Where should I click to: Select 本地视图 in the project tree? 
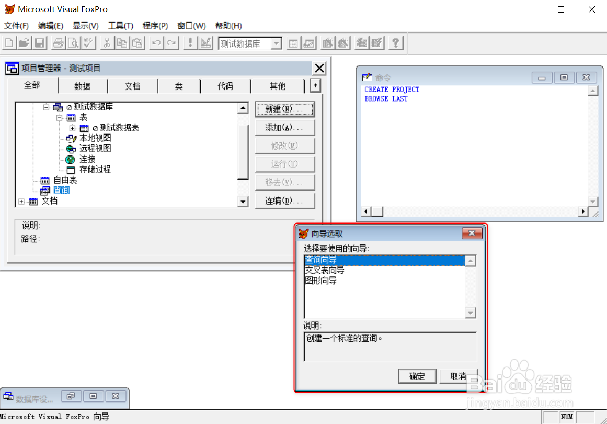[95, 138]
